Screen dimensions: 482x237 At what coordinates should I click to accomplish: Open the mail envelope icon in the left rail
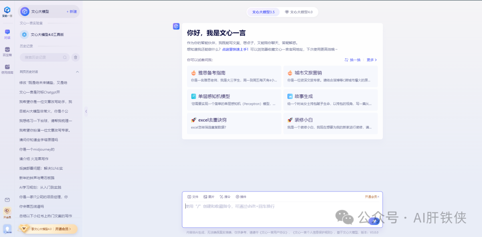pyautogui.click(x=8, y=200)
